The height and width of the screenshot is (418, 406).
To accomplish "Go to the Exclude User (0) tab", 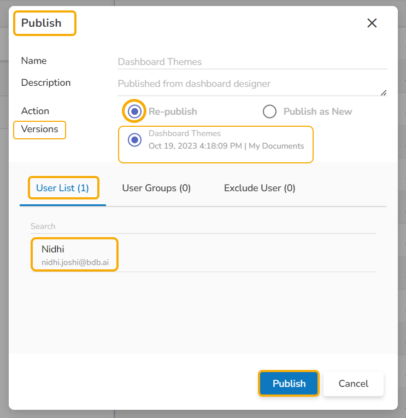I will [260, 188].
